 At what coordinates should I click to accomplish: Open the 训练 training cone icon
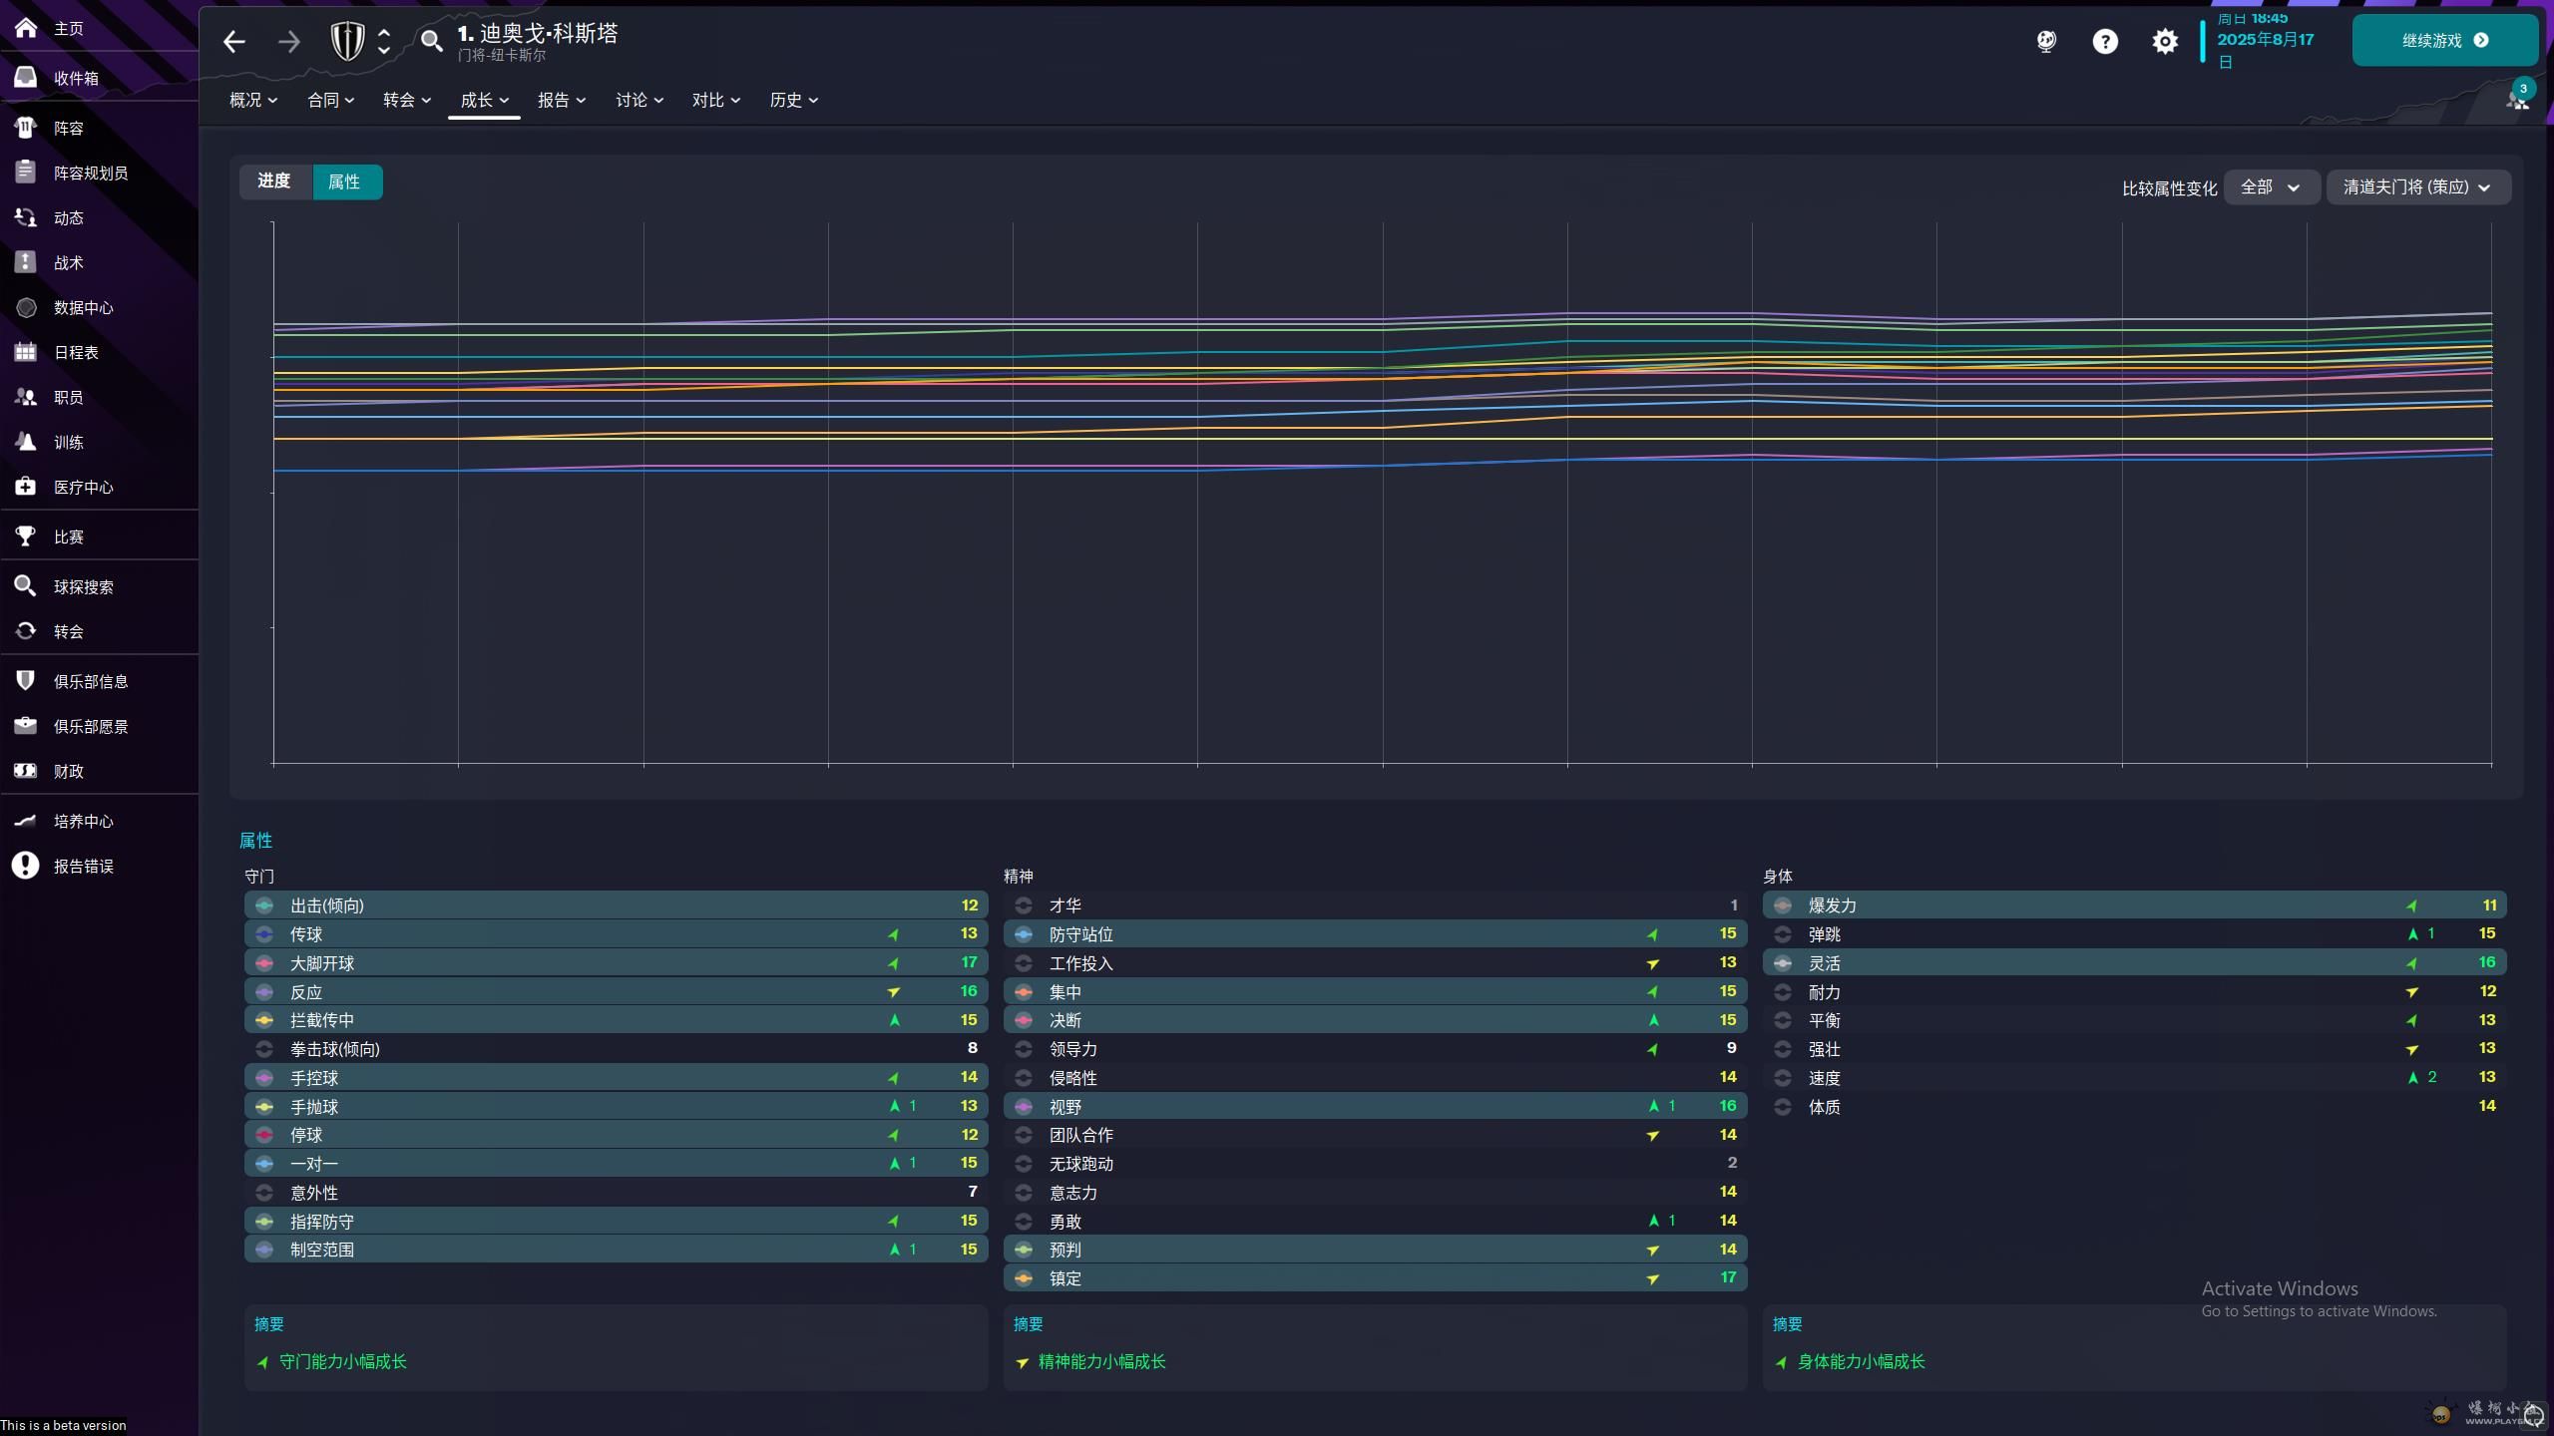point(26,442)
